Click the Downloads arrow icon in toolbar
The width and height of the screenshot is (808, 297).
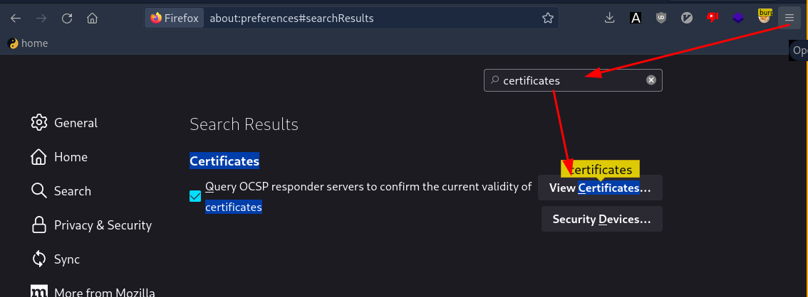609,18
